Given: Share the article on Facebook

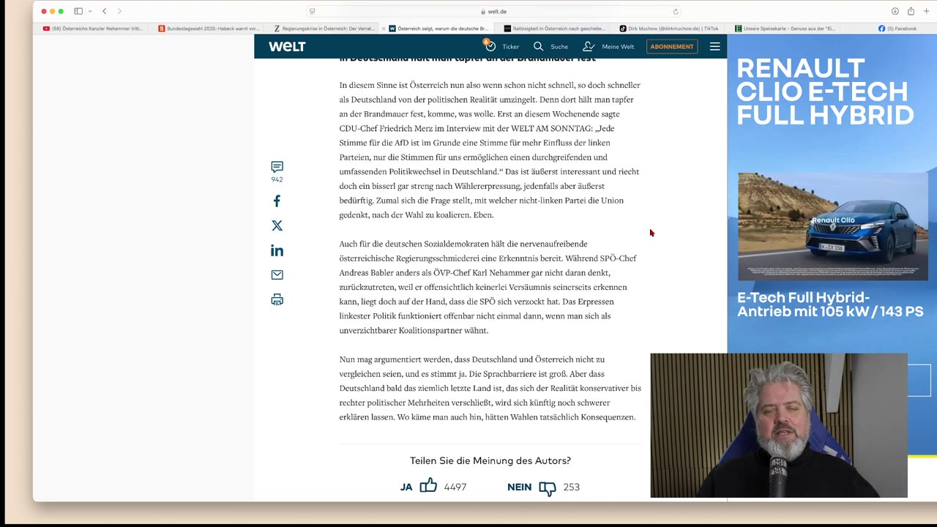Looking at the screenshot, I should click(x=277, y=201).
